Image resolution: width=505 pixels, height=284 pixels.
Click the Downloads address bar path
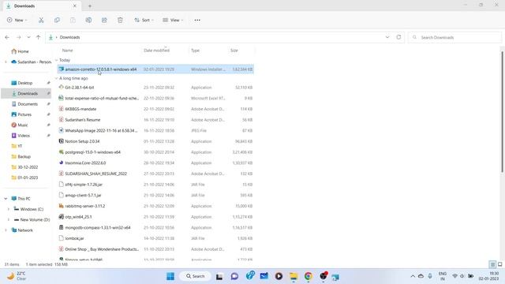pyautogui.click(x=69, y=37)
